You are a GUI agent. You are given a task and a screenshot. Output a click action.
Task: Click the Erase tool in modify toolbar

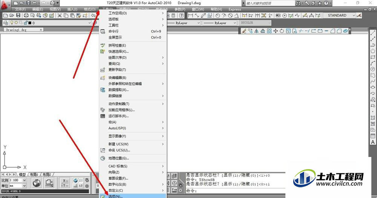244,31
